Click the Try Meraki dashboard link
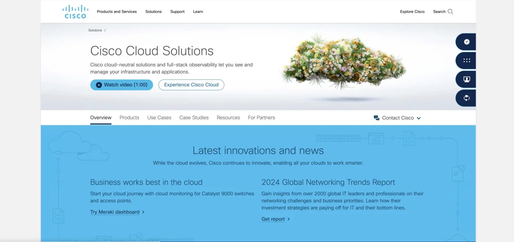The height and width of the screenshot is (242, 514). tap(115, 212)
